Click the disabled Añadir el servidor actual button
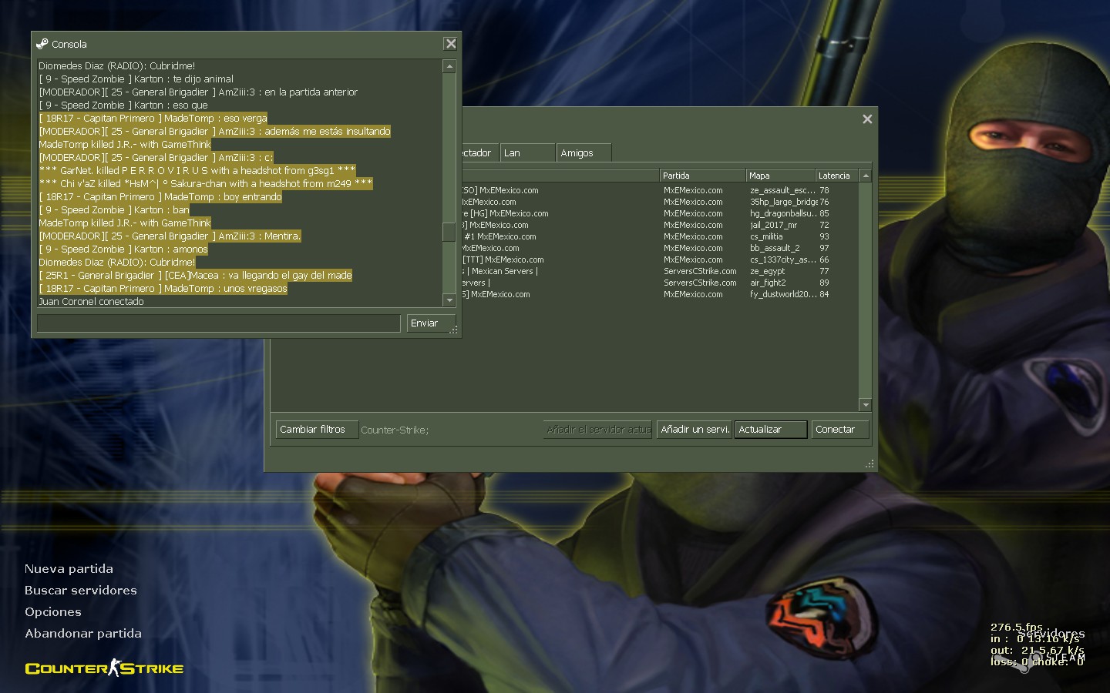 [x=598, y=430]
